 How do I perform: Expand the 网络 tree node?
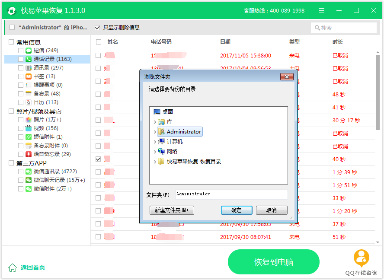[x=155, y=152]
